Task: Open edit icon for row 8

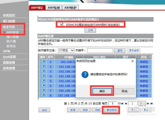Action: 43,95
